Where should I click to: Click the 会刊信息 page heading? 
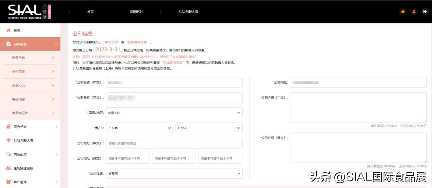point(83,34)
